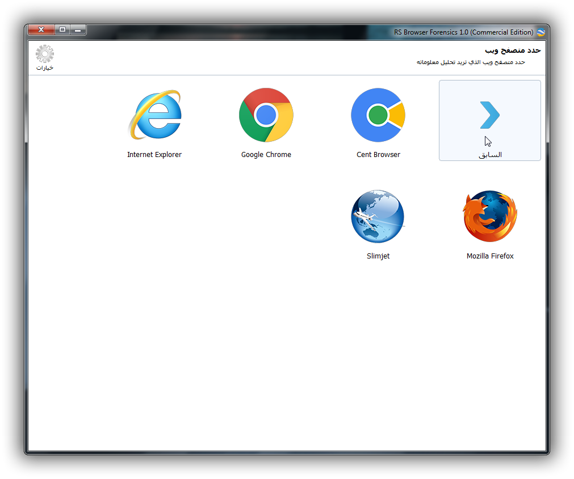
Task: Click the blue chevron on السابق button
Action: [489, 115]
